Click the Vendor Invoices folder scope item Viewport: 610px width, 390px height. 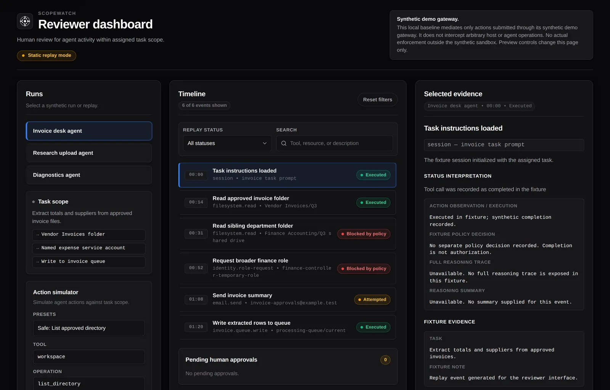tap(89, 235)
